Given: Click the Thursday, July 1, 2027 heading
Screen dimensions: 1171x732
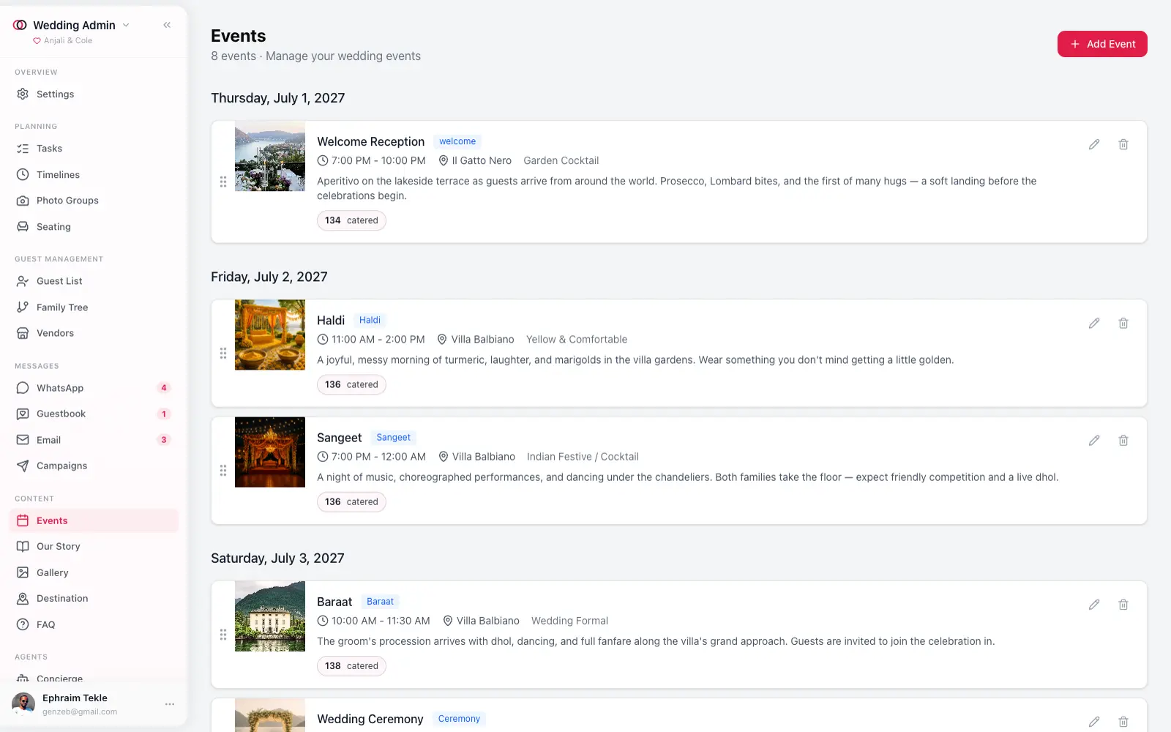Looking at the screenshot, I should click(x=278, y=98).
